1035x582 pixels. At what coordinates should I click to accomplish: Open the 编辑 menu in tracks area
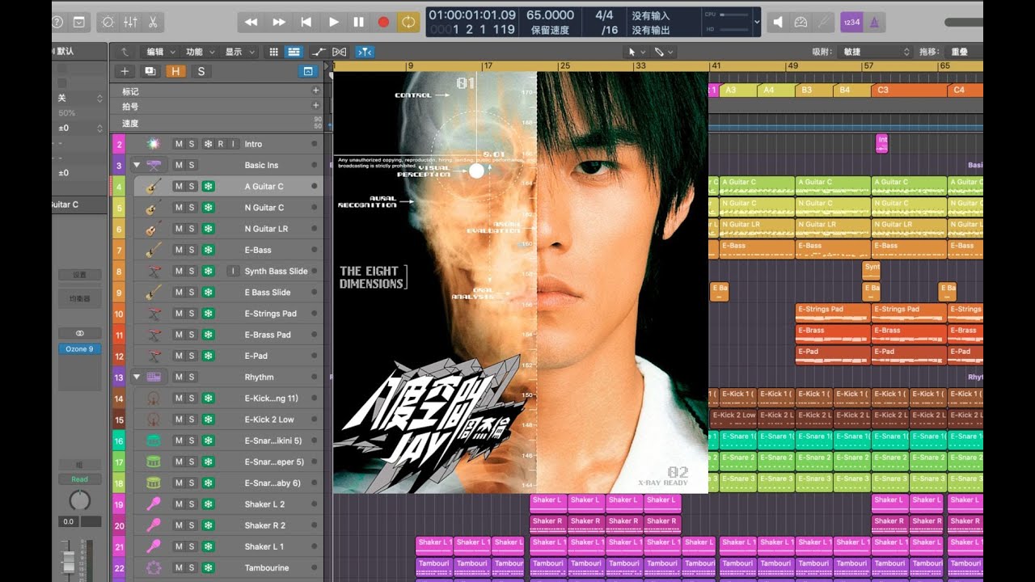[x=160, y=52]
